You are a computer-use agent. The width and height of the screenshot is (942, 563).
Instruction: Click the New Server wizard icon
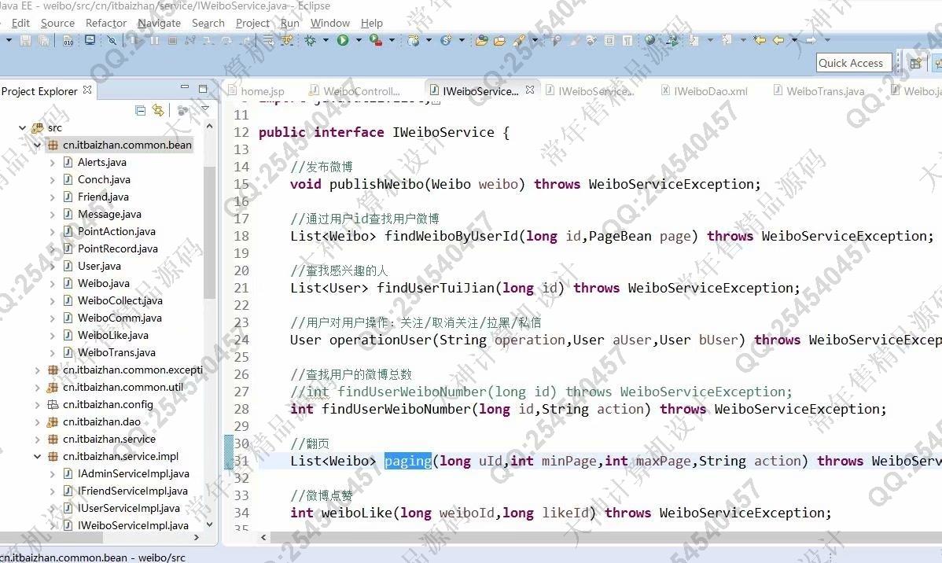[x=414, y=40]
